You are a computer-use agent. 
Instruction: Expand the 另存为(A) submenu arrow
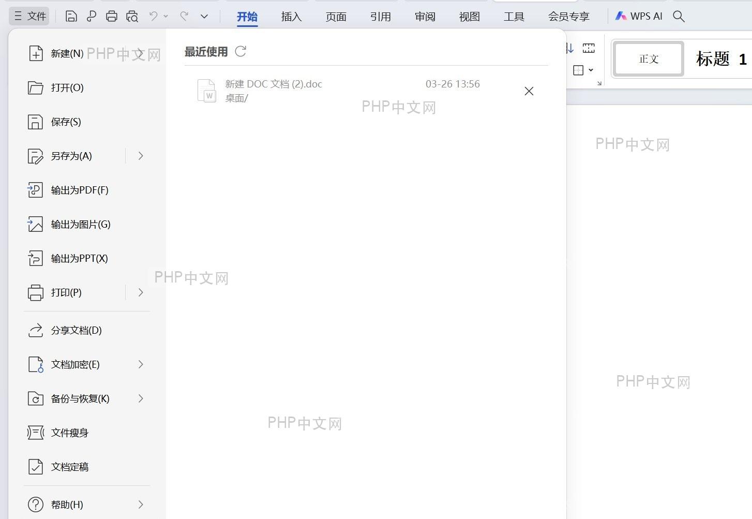(141, 156)
